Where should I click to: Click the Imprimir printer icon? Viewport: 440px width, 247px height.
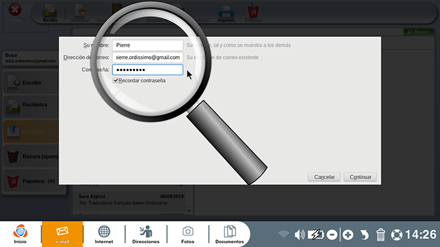[x=226, y=13]
